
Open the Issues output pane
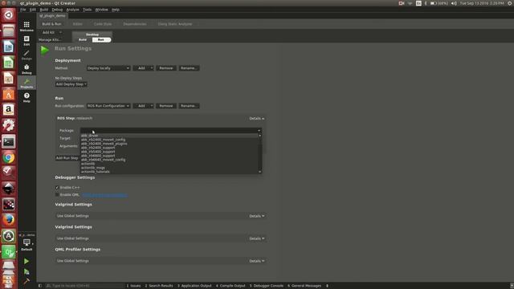pyautogui.click(x=133, y=286)
